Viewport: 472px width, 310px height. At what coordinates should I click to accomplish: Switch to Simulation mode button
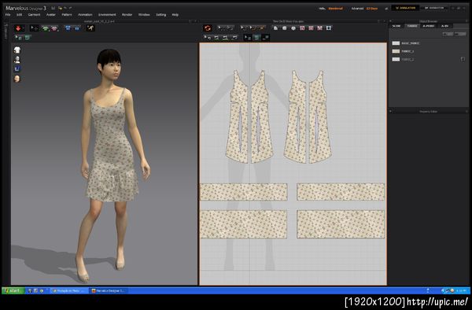pos(405,8)
